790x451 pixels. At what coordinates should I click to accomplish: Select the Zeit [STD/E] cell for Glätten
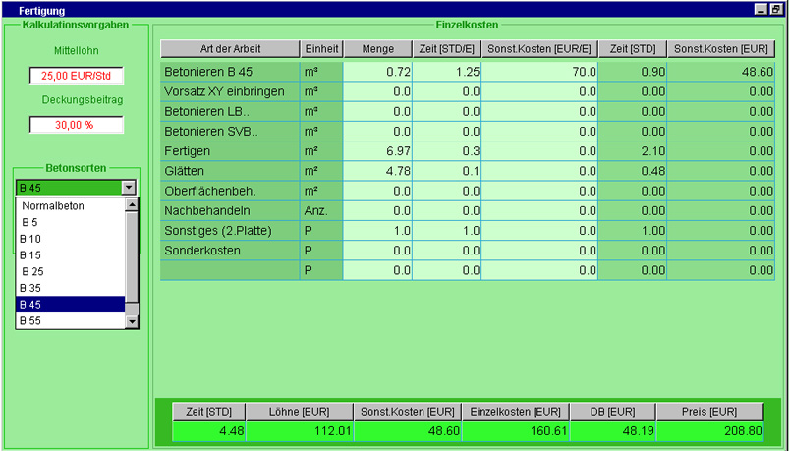click(x=446, y=171)
